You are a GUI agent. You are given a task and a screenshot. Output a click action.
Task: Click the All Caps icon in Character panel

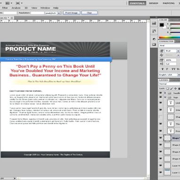point(173,69)
